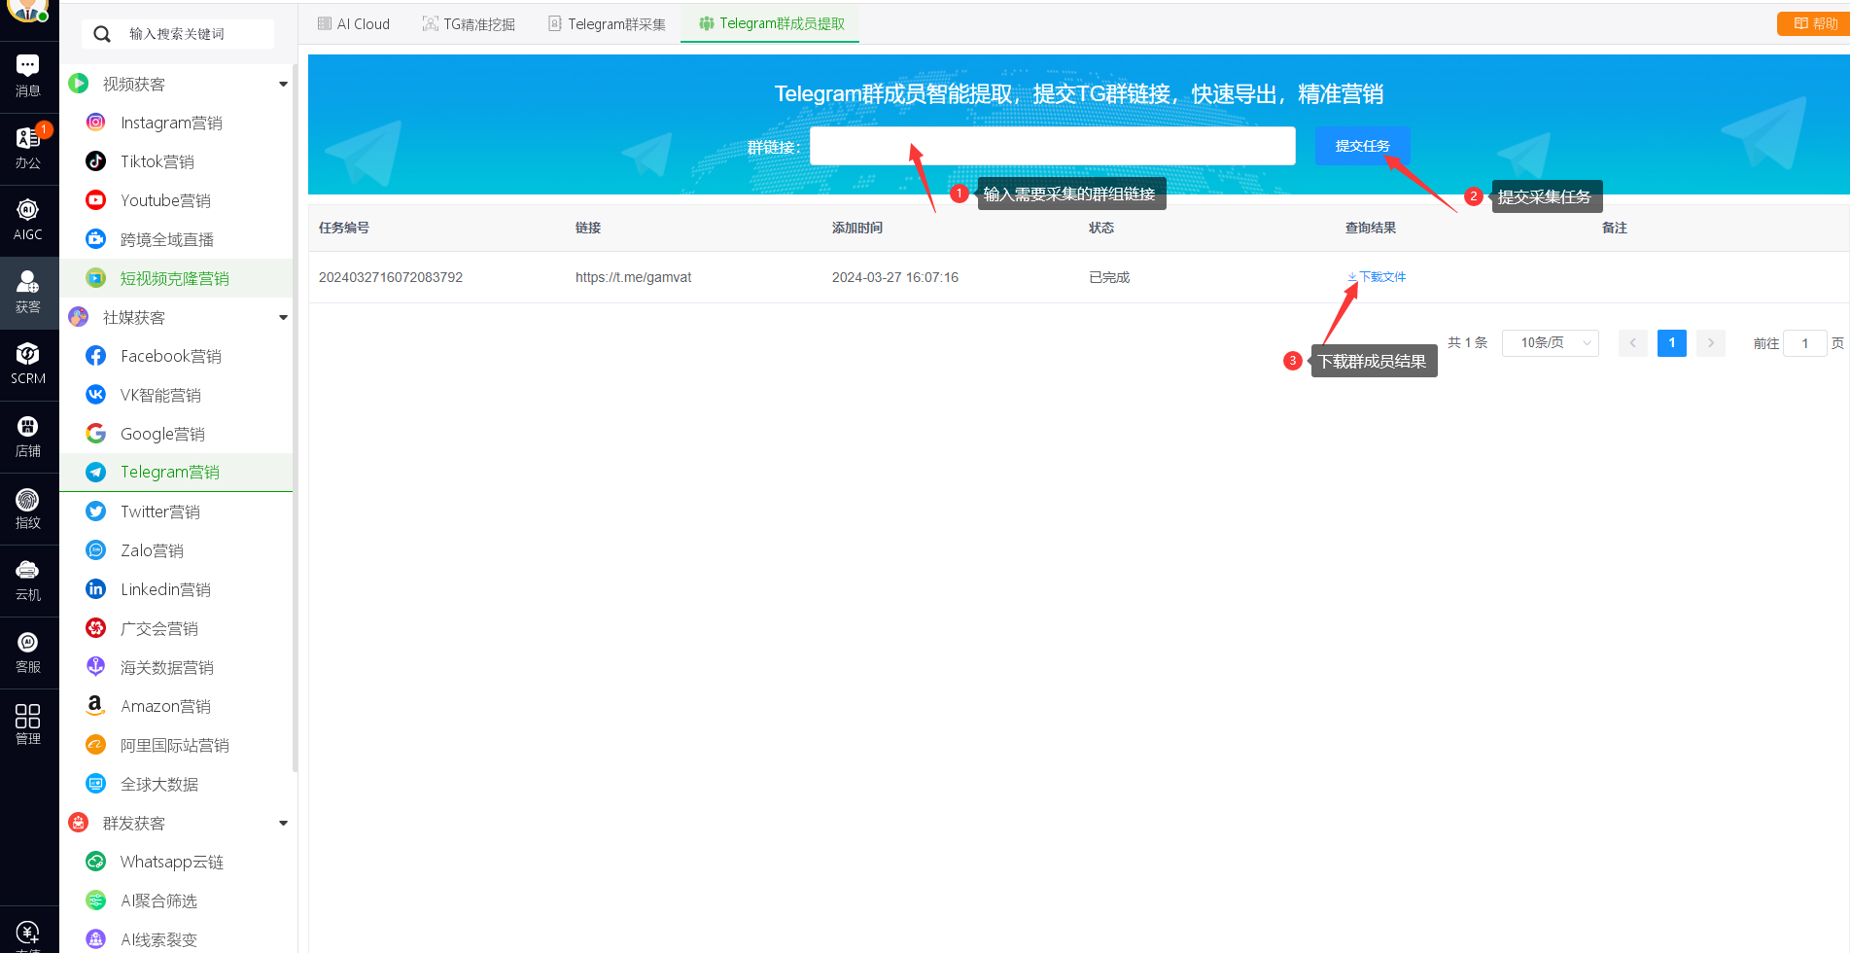
Task: Click the user avatar at top left
Action: pyautogui.click(x=28, y=10)
